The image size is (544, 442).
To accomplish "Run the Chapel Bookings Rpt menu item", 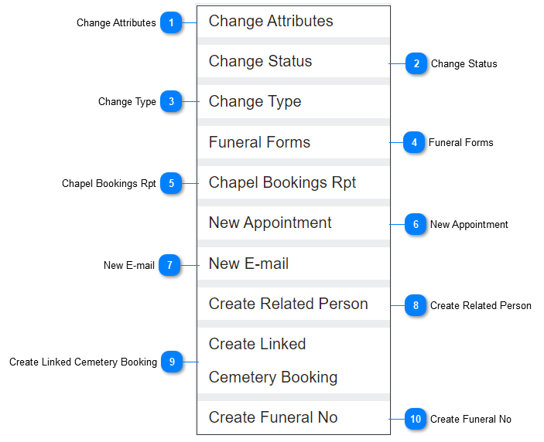I will tap(293, 182).
